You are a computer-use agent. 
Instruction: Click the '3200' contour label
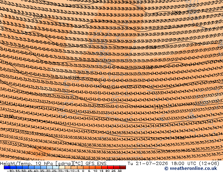pyautogui.click(x=38, y=18)
